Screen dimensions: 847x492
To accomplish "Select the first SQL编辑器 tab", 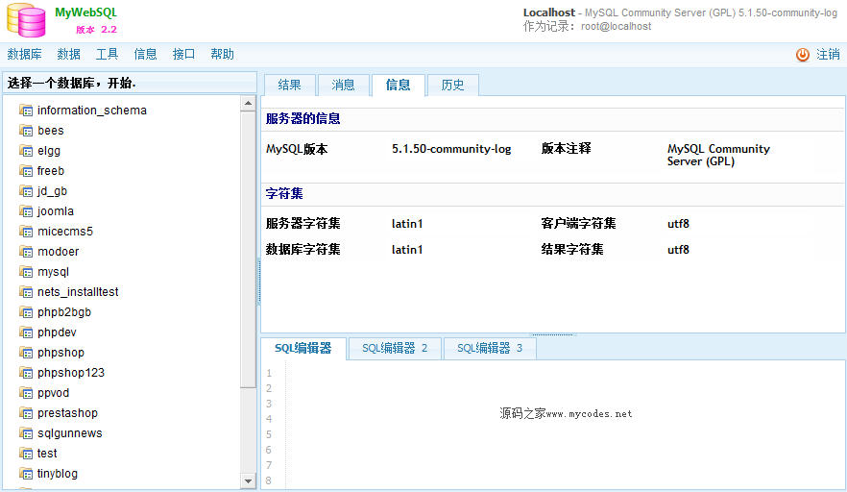I will point(303,348).
